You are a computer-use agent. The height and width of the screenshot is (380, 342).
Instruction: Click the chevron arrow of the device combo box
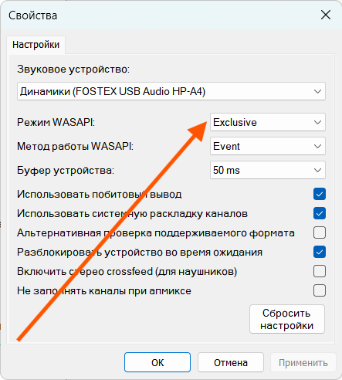pyautogui.click(x=317, y=91)
